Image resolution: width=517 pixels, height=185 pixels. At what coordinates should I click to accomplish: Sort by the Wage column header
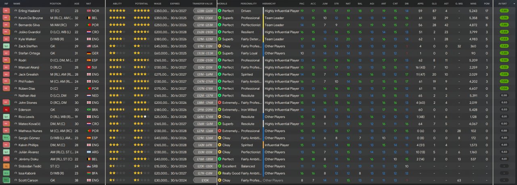pyautogui.click(x=158, y=3)
